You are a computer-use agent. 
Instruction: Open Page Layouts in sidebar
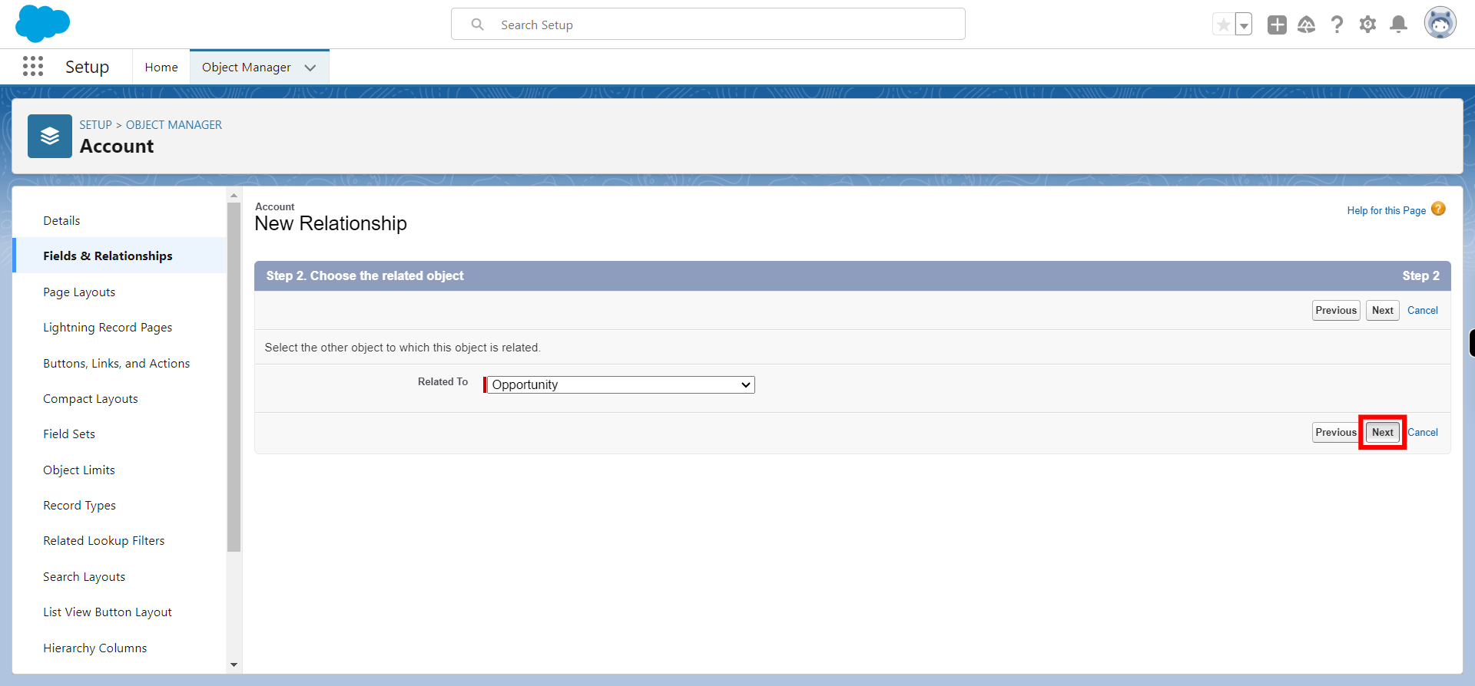[79, 292]
